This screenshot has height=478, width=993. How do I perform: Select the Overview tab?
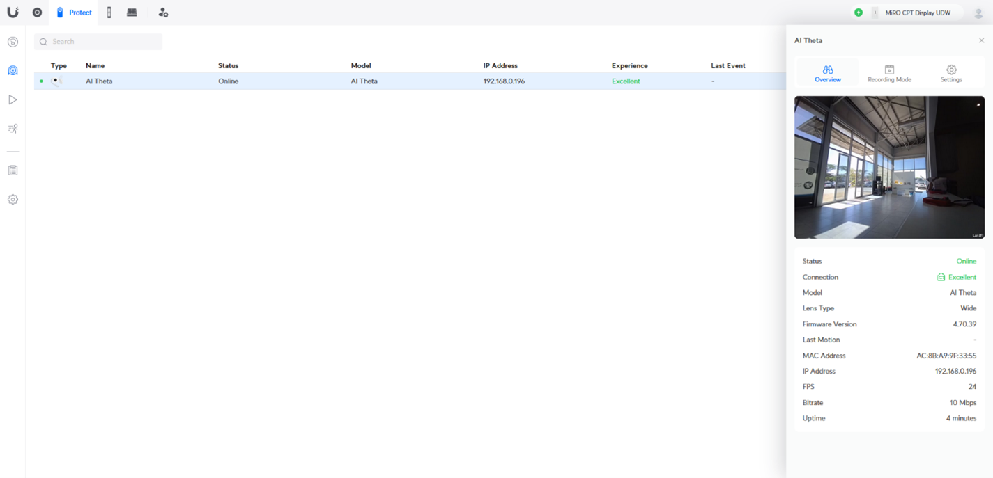828,74
